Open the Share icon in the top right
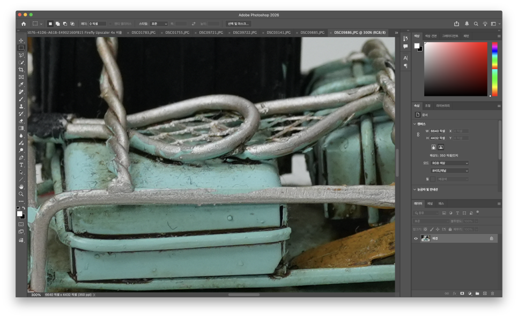This screenshot has width=518, height=318. [456, 24]
